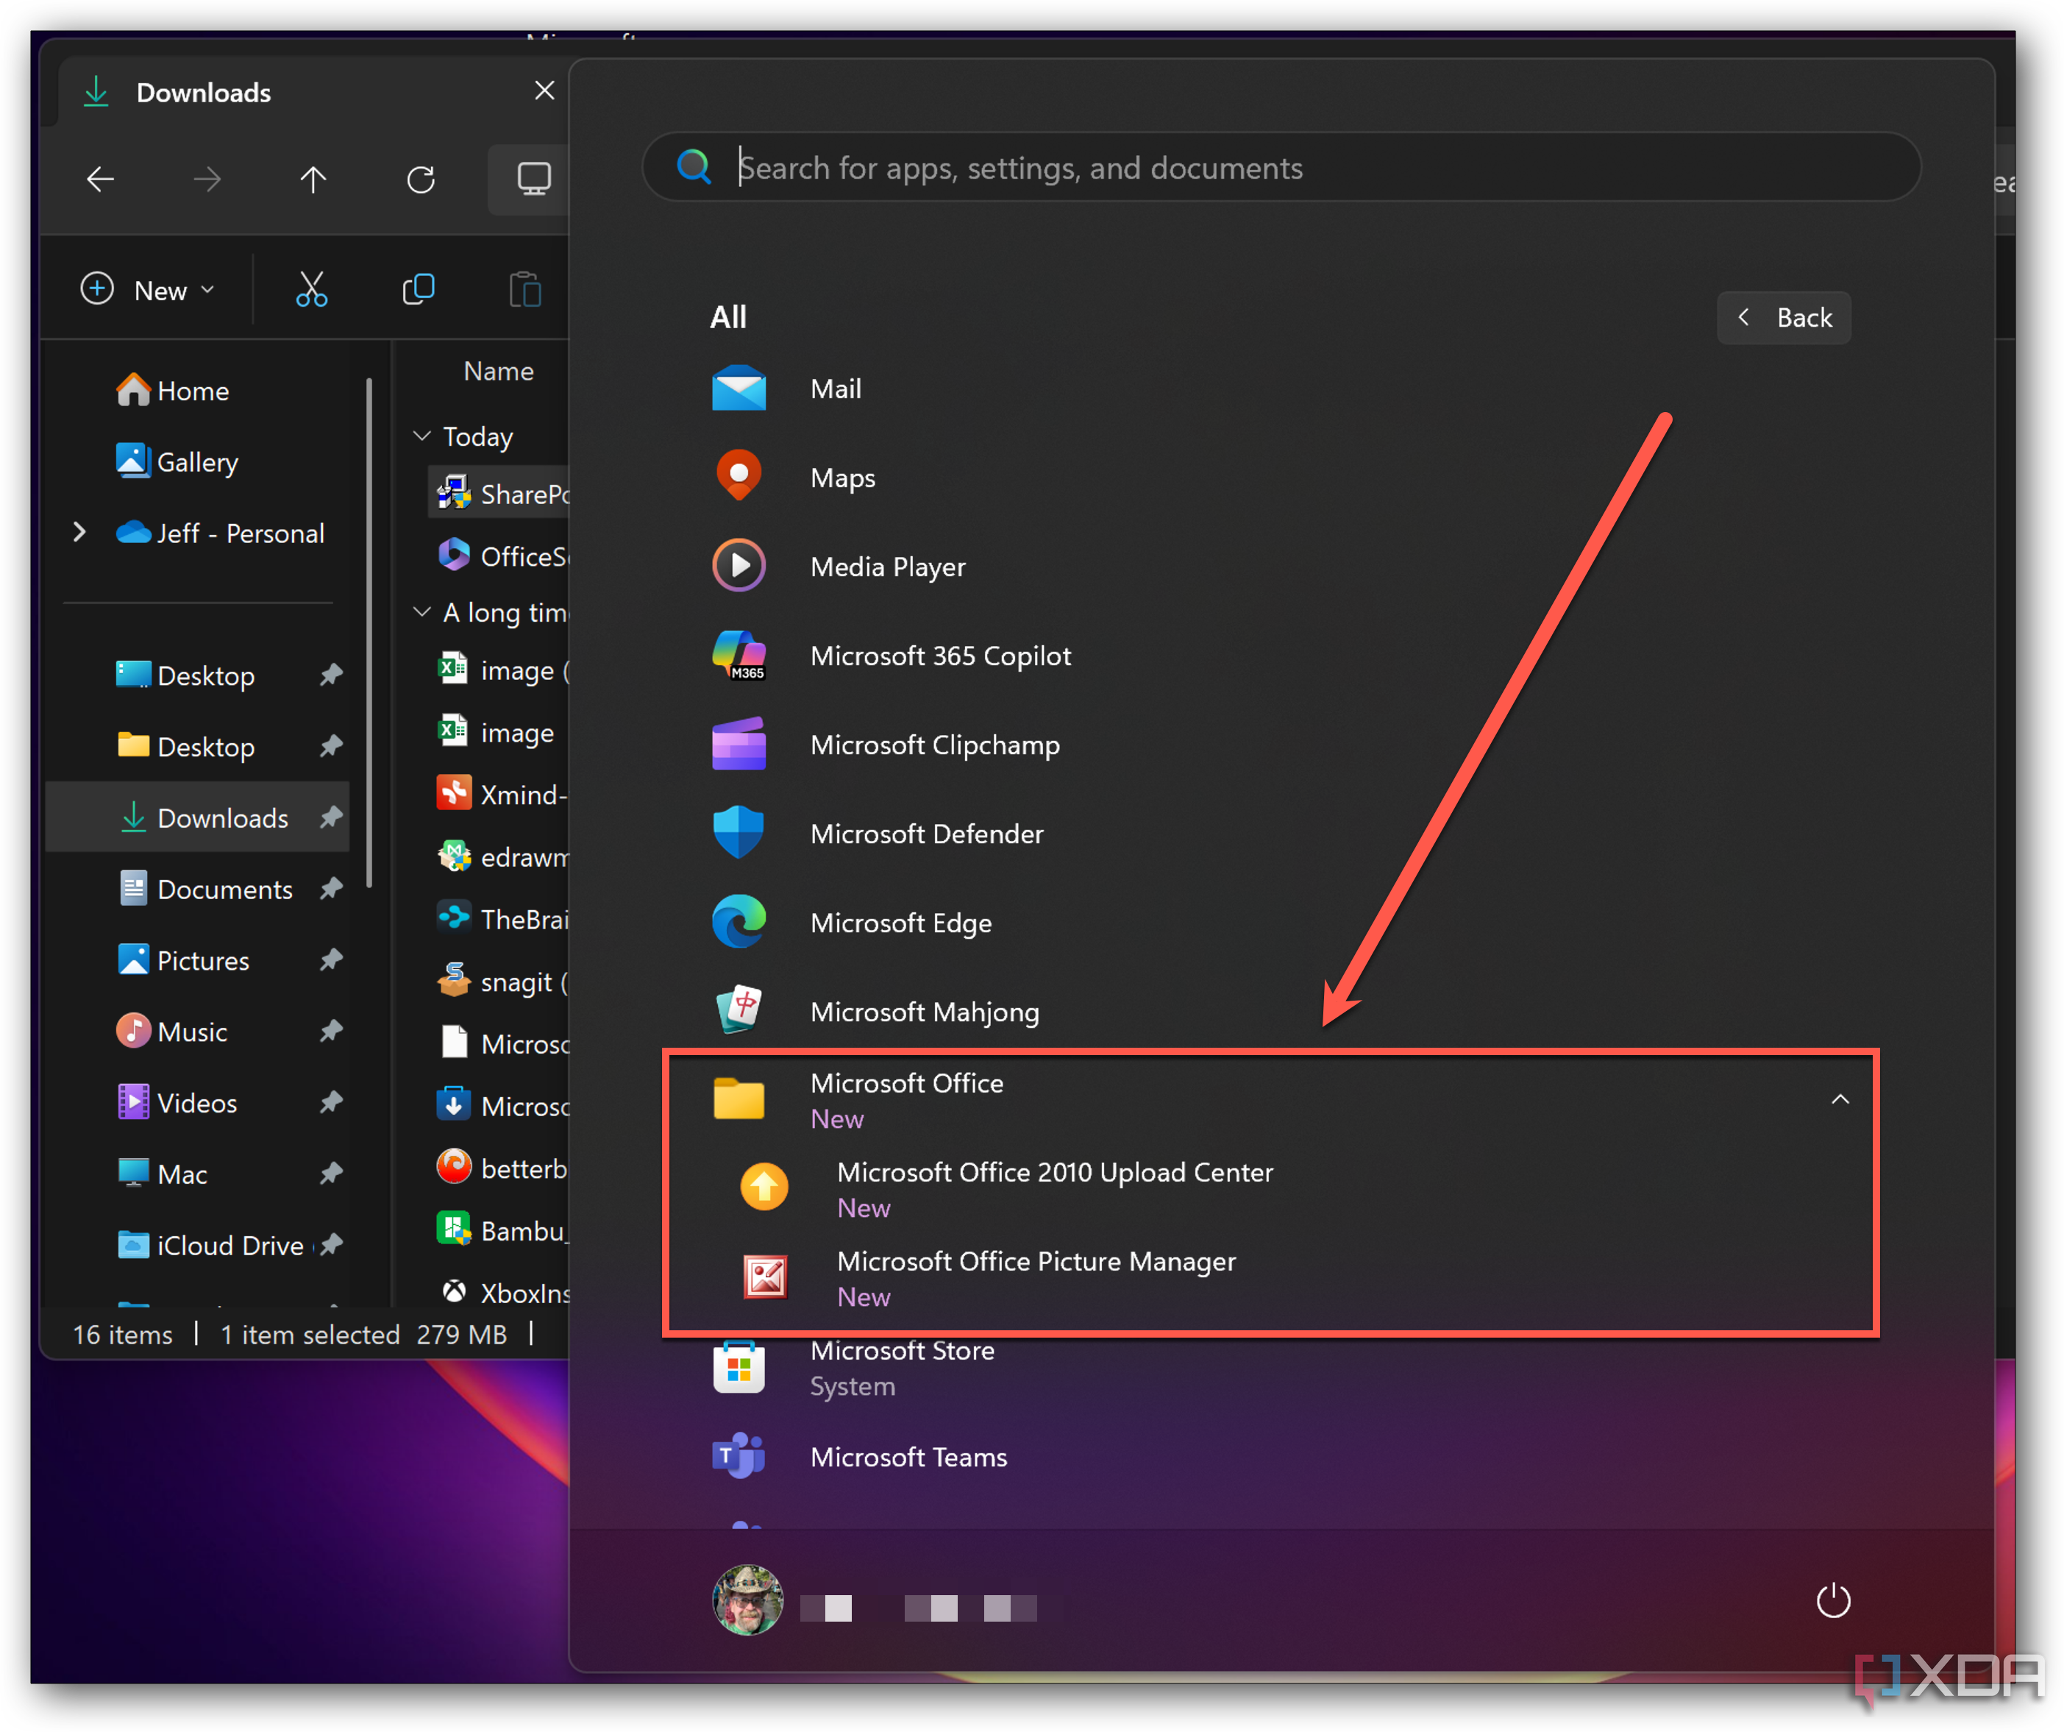Click the pin icon next to Pictures
Viewport: 2064px width, 1732px height.
(x=331, y=960)
